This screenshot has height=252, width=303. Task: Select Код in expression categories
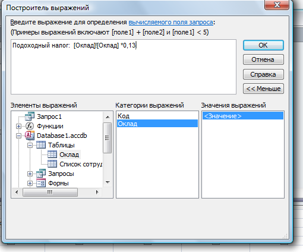point(157,116)
